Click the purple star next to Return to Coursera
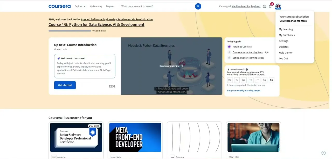 point(229,47)
